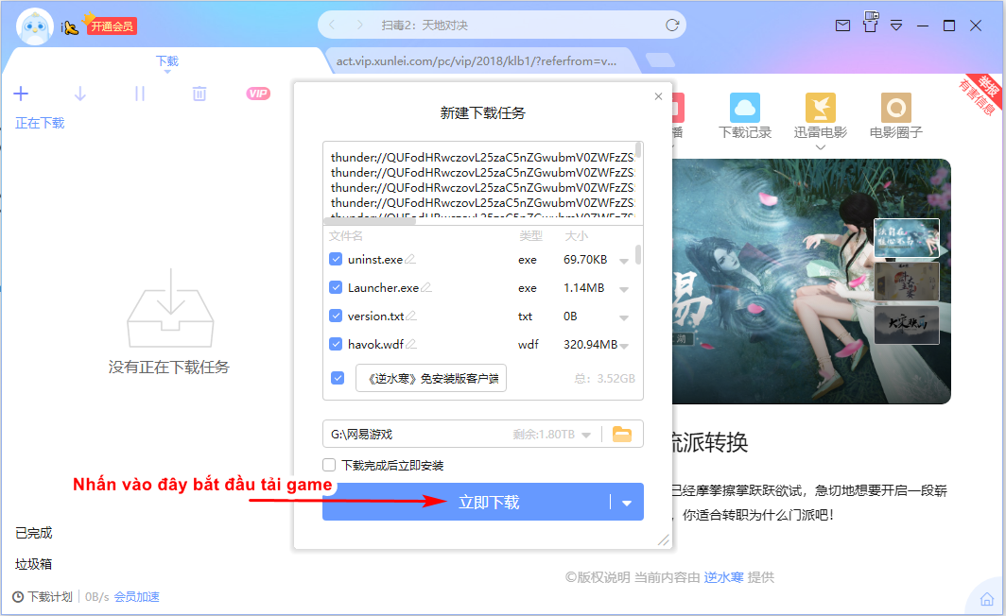Switch to the 下载 tab

166,60
